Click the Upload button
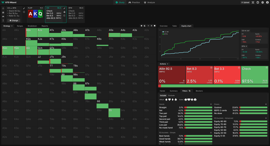Screen dimensions: 270x146 tap(245, 2)
